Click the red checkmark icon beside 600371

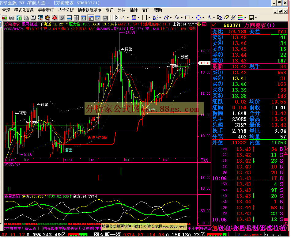[x=214, y=25]
